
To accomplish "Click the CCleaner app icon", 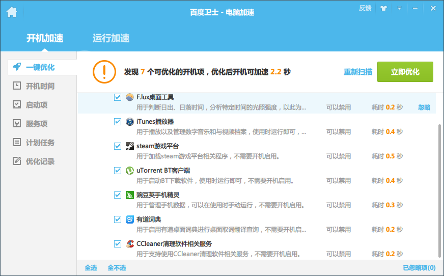I will 130,244.
